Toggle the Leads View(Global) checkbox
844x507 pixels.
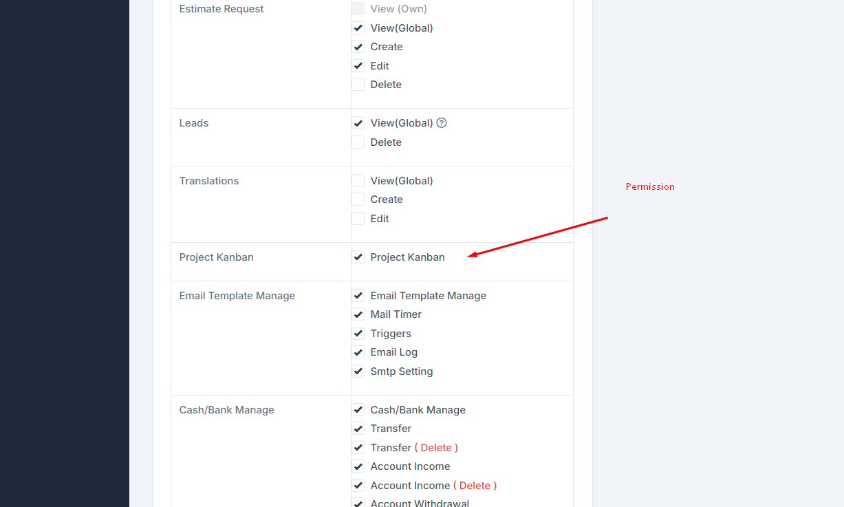[x=358, y=123]
